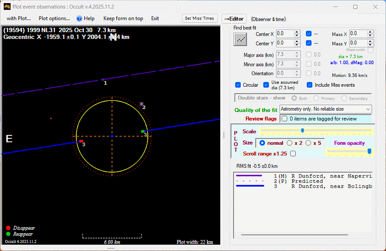Click the predicted position star marker 2

(x=142, y=104)
